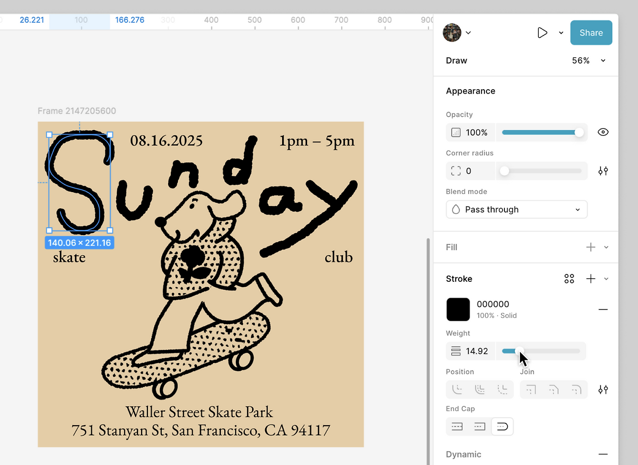The height and width of the screenshot is (465, 638).
Task: Set stroke position to outside
Action: tap(502, 389)
